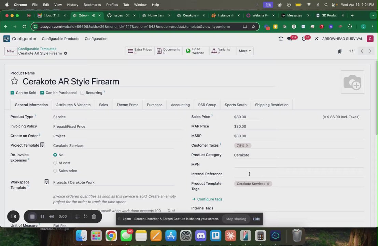Switch to Attributes & Variants tab
Screen dimensions: 378x246
pyautogui.click(x=73, y=105)
